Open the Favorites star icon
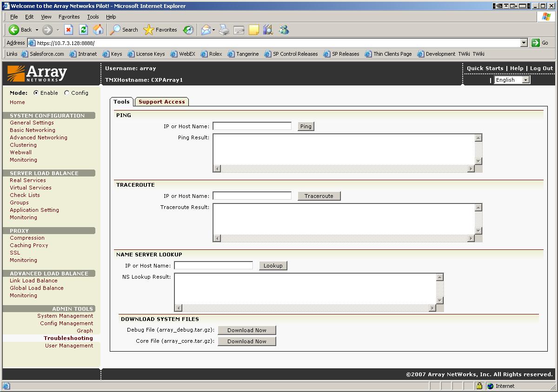The height and width of the screenshot is (392, 558). 149,30
